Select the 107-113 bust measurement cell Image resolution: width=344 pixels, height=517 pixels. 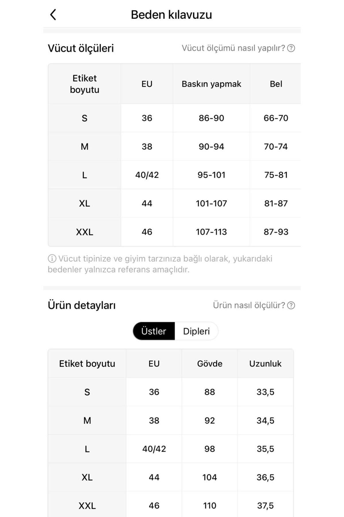pyautogui.click(x=211, y=232)
